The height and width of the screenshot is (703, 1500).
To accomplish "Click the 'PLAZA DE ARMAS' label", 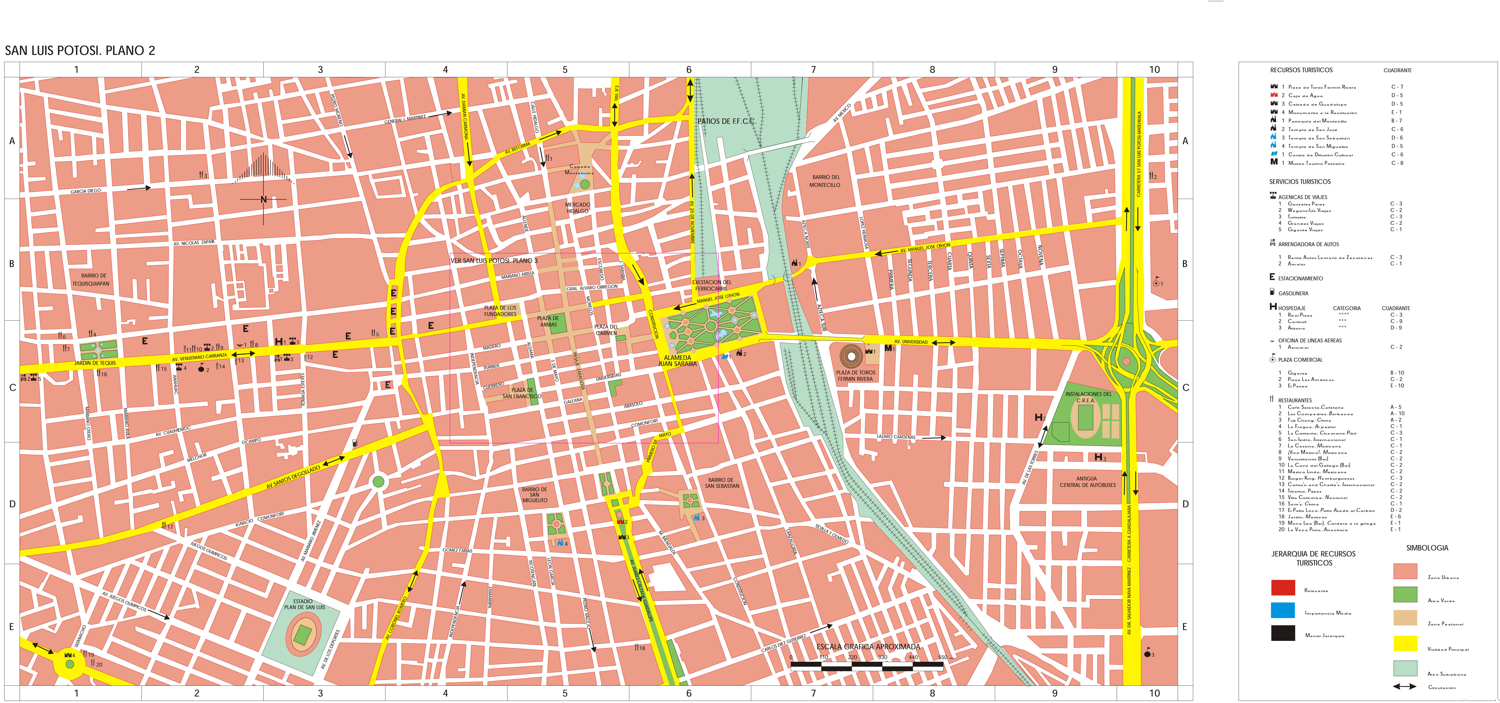I will tap(548, 321).
